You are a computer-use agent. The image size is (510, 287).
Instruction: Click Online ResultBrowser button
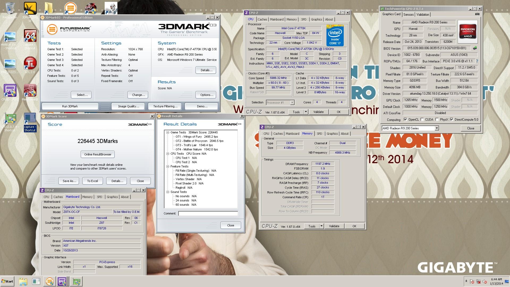(98, 154)
